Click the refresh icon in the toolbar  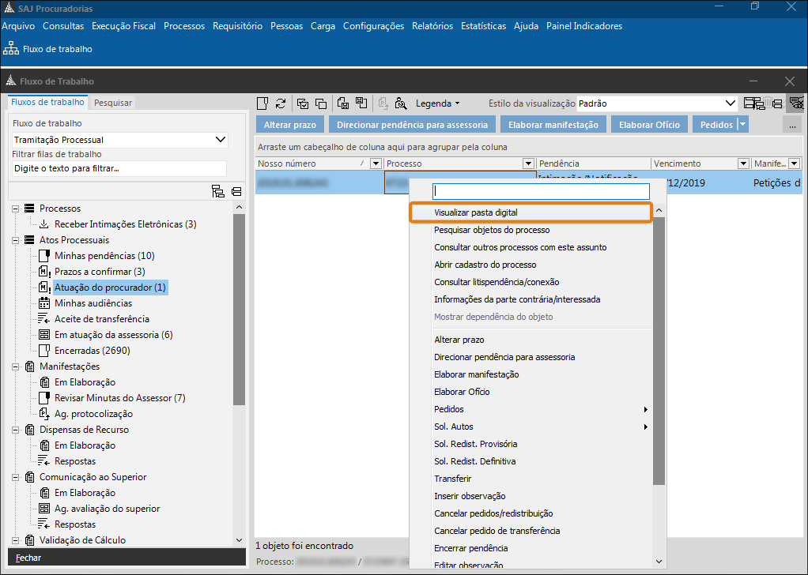coord(281,103)
